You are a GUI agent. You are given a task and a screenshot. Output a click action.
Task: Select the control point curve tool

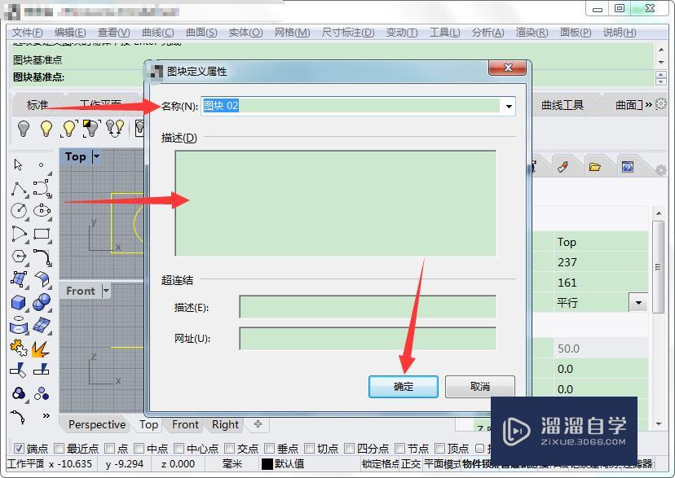(x=42, y=188)
